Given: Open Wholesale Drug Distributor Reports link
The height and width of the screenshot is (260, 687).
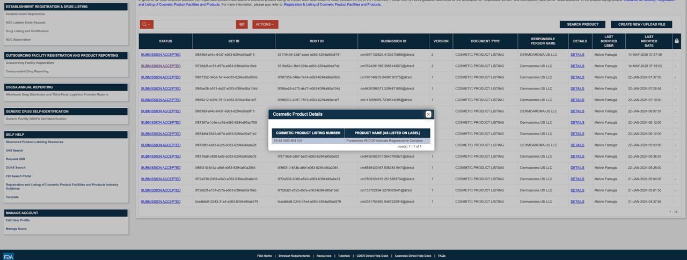Looking at the screenshot, I should click(x=57, y=94).
